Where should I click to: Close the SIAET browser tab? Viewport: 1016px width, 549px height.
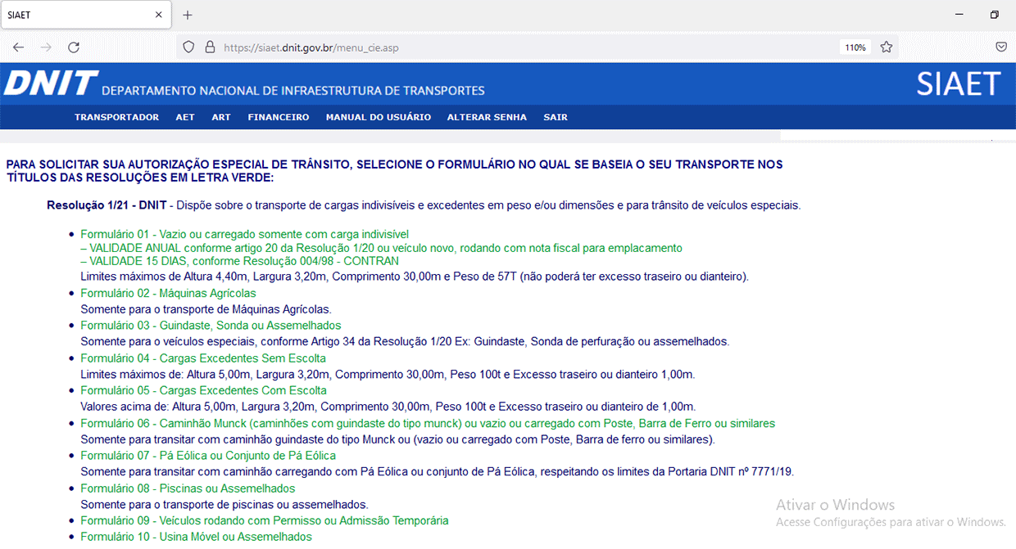158,15
